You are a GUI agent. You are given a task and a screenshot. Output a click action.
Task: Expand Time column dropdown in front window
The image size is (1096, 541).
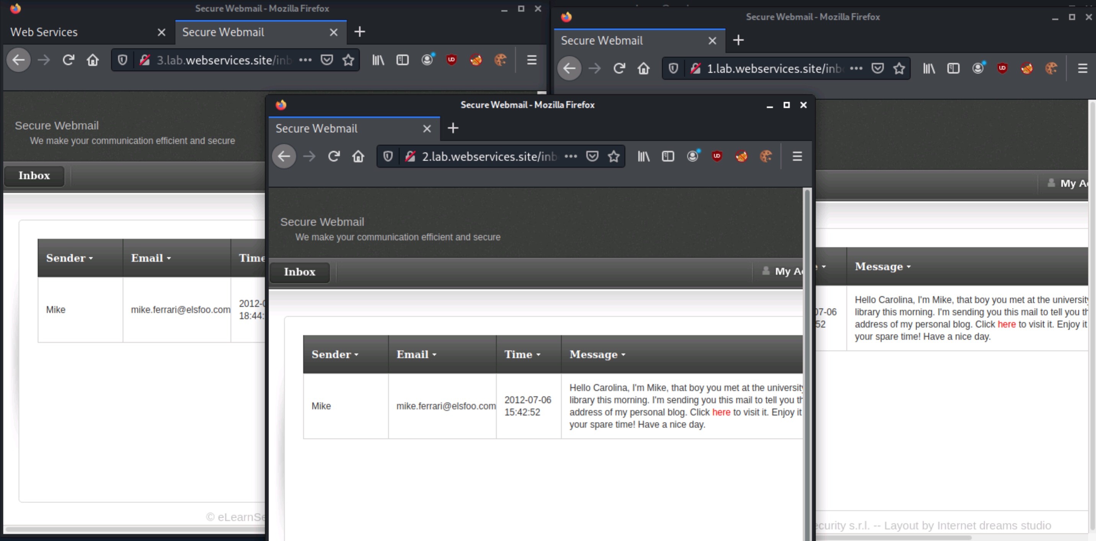(x=522, y=354)
